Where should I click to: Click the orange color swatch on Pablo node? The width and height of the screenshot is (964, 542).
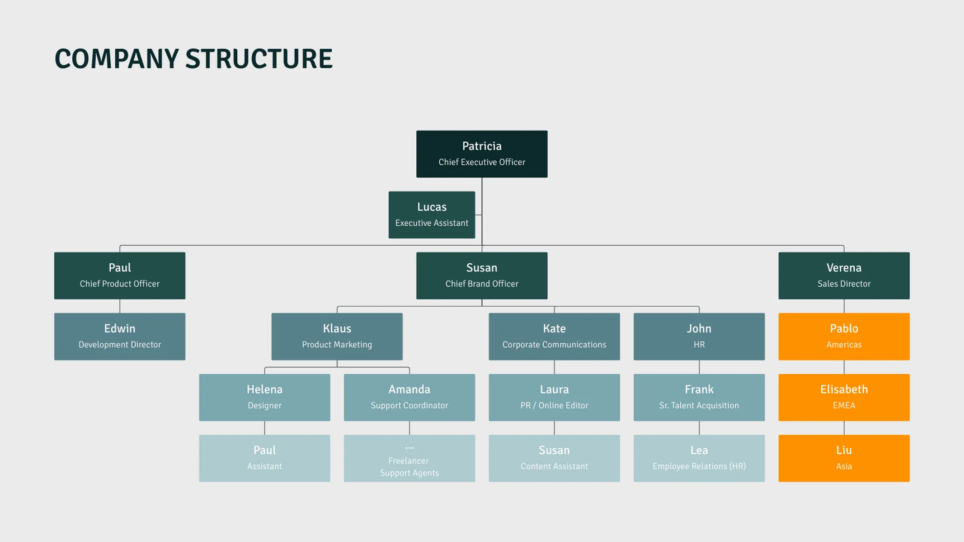point(843,336)
